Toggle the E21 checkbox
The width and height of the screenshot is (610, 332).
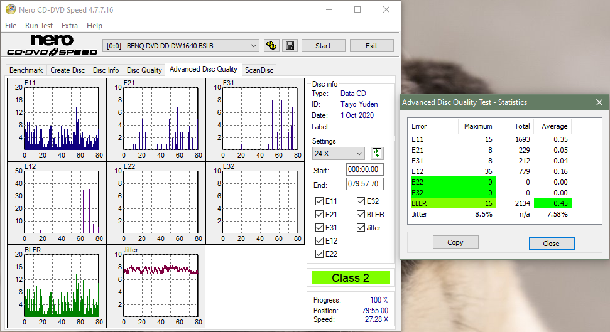tap(319, 214)
